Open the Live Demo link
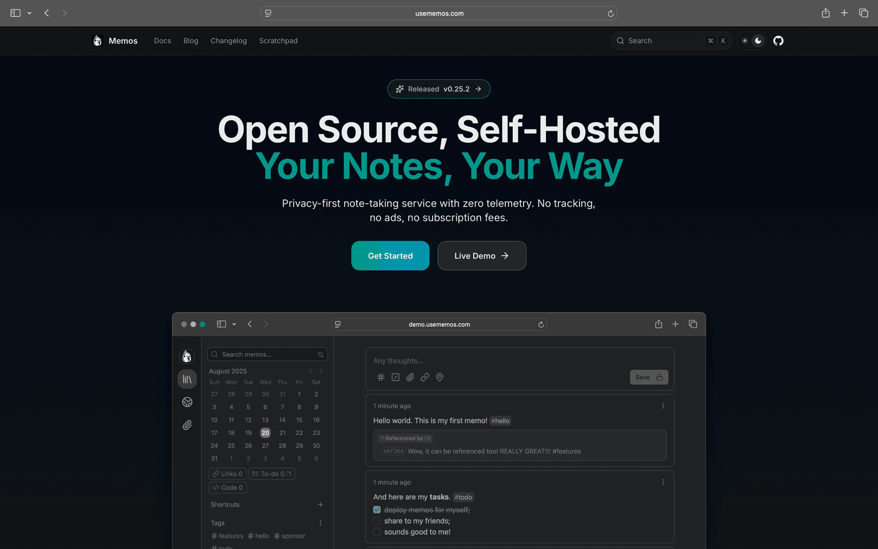Image resolution: width=878 pixels, height=549 pixels. tap(482, 256)
